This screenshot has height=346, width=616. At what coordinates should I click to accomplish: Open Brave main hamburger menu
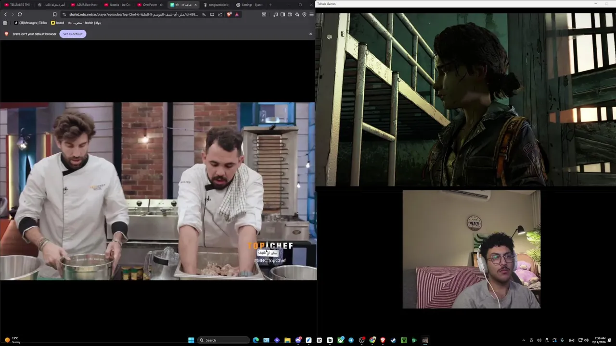coord(311,14)
